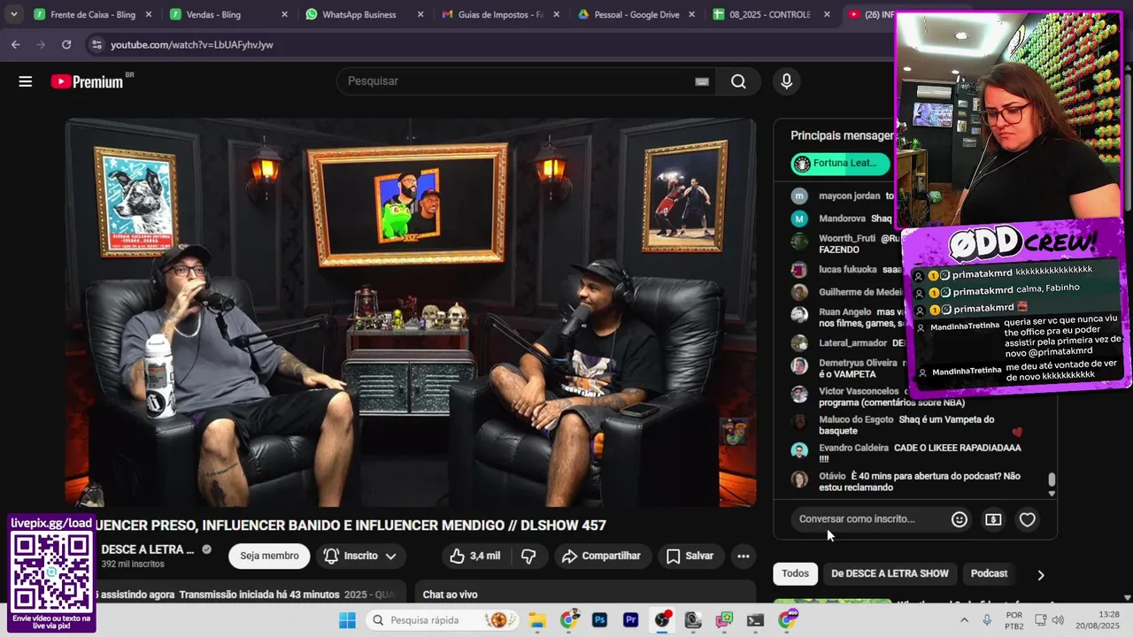Viewport: 1133px width, 637px height.
Task: Click the video player to pause
Action: tap(411, 312)
